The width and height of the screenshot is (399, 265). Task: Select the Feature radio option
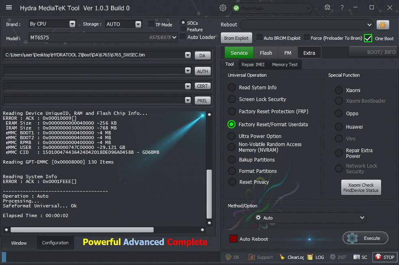pyautogui.click(x=183, y=30)
